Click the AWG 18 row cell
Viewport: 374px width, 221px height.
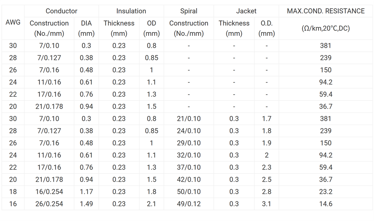point(13,191)
